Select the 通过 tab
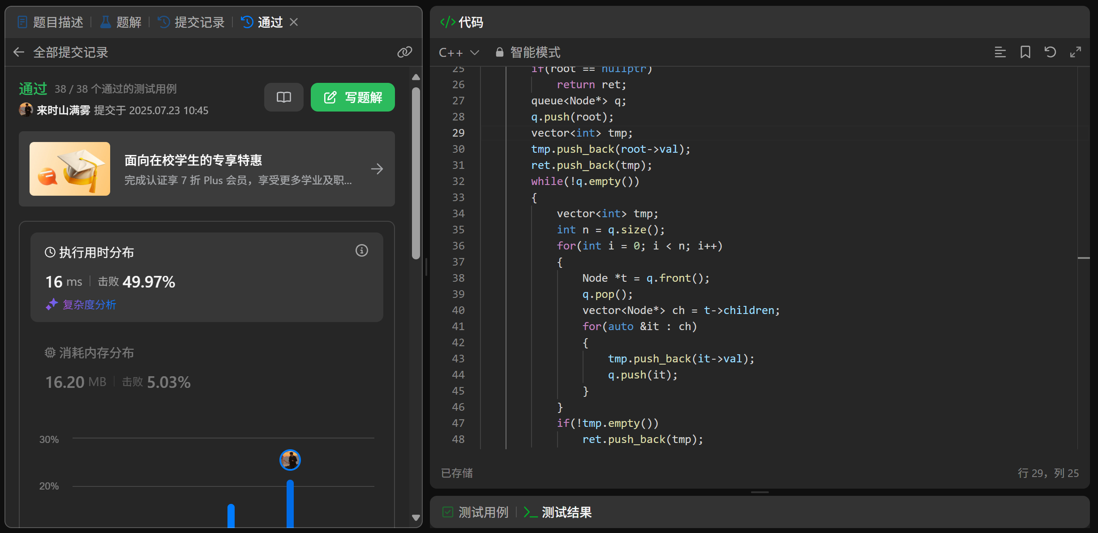 tap(262, 22)
